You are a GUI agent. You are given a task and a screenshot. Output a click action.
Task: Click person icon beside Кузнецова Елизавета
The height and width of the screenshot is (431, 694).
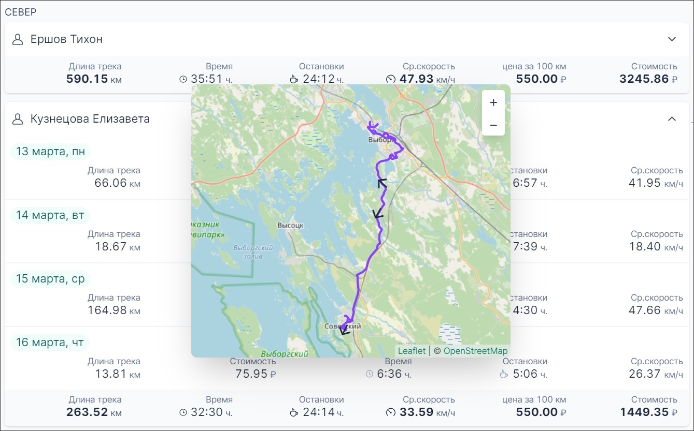[x=18, y=119]
